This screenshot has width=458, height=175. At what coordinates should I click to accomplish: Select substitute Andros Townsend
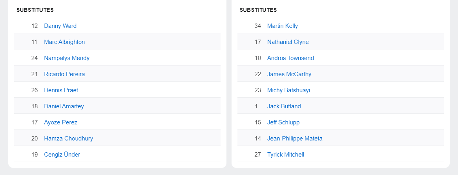pyautogui.click(x=290, y=58)
